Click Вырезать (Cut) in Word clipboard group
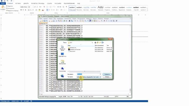Viewport: 189px width, 106px height. click(x=9, y=6)
